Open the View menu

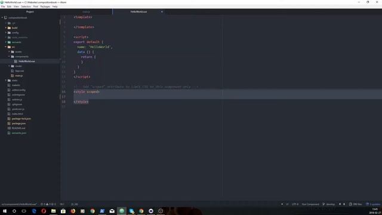(x=16, y=7)
